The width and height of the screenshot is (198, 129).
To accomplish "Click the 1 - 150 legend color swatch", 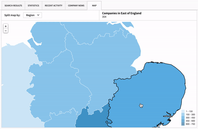I will click(x=183, y=111).
